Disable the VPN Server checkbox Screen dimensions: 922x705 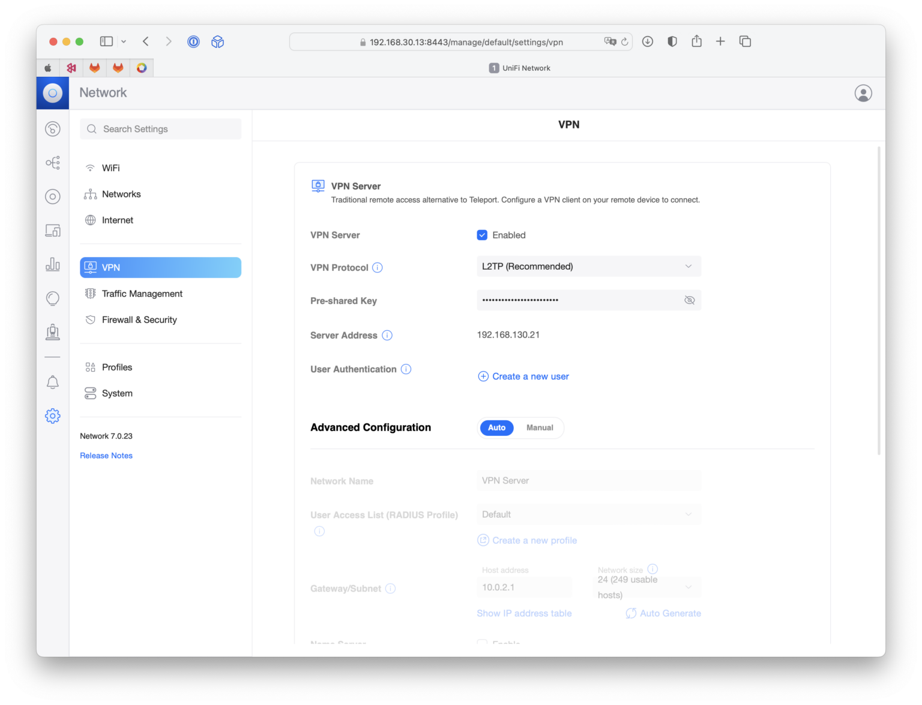[x=482, y=235]
